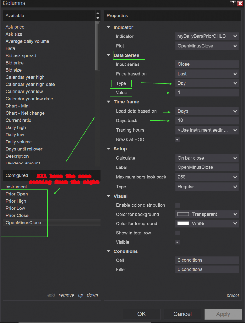Screen dimensions: 245x323
Task: Collapse the Indicator properties section
Action: coord(108,27)
